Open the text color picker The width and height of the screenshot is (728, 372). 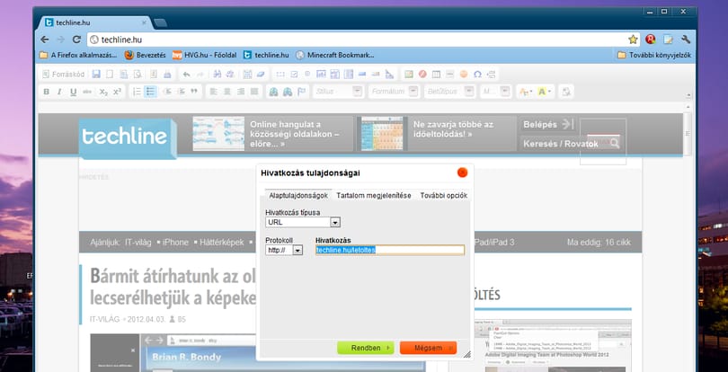(526, 92)
